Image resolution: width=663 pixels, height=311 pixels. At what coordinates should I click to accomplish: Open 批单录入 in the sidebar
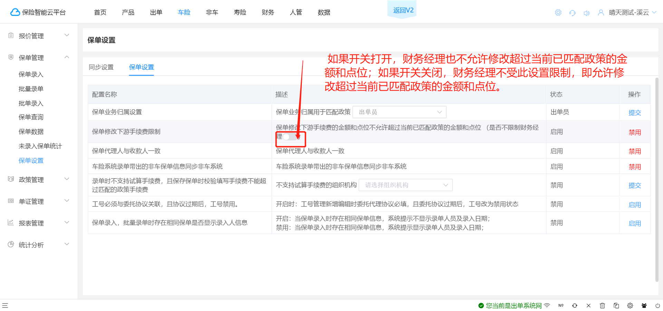[31, 103]
